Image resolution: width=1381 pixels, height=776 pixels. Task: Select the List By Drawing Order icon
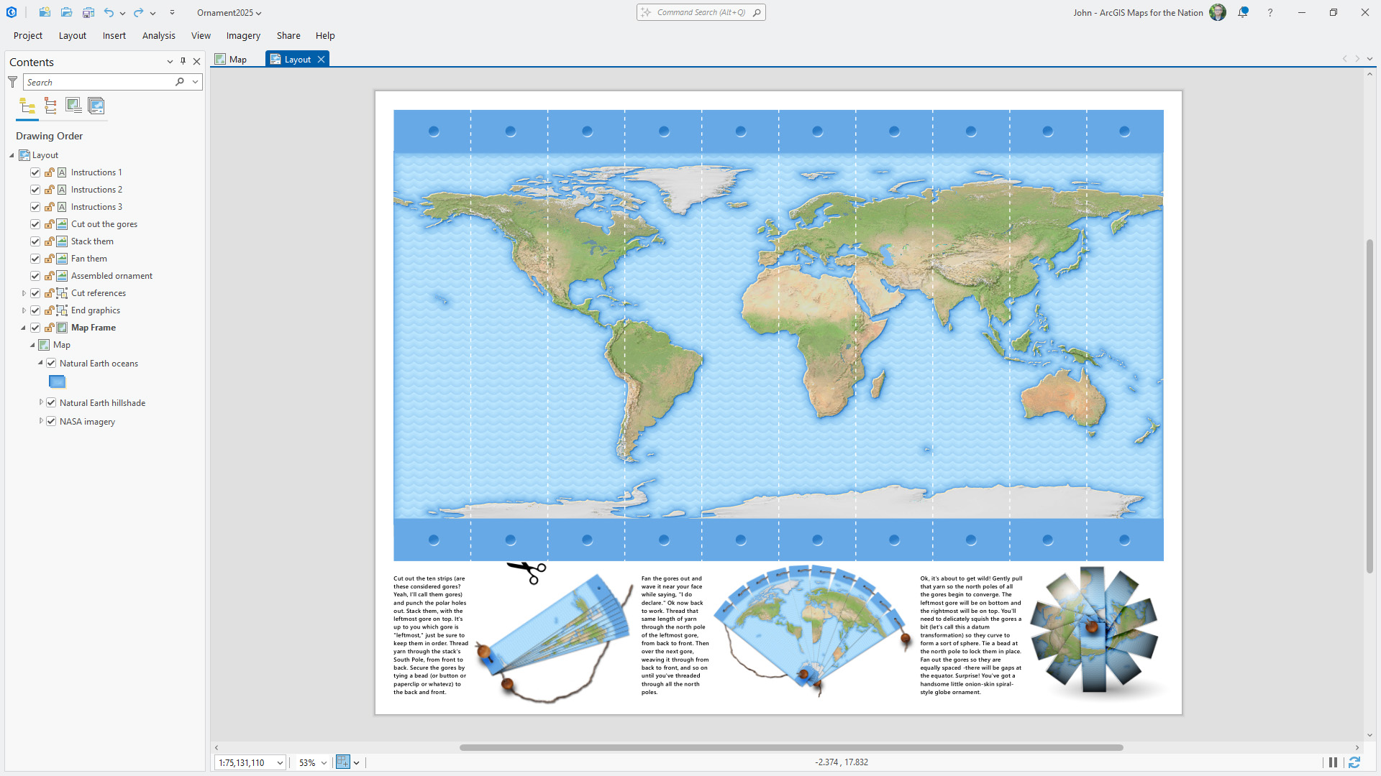click(27, 106)
